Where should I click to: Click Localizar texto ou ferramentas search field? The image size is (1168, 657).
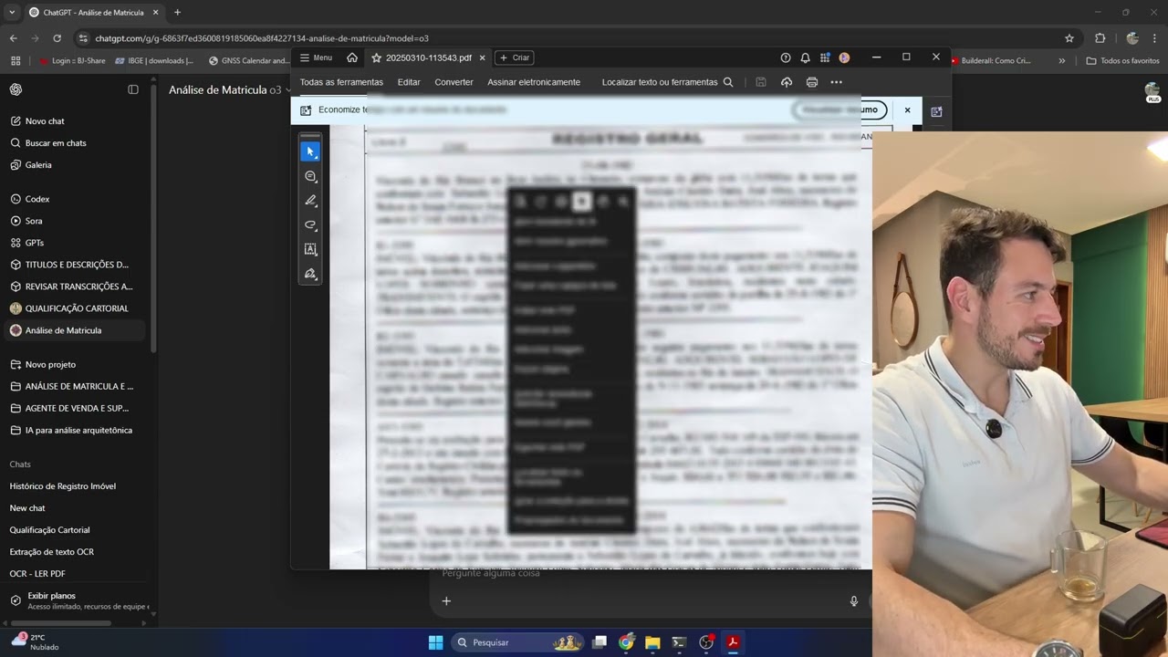[667, 82]
